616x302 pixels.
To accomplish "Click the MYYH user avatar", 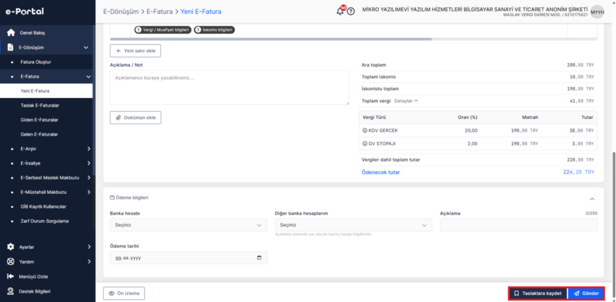I will (597, 12).
